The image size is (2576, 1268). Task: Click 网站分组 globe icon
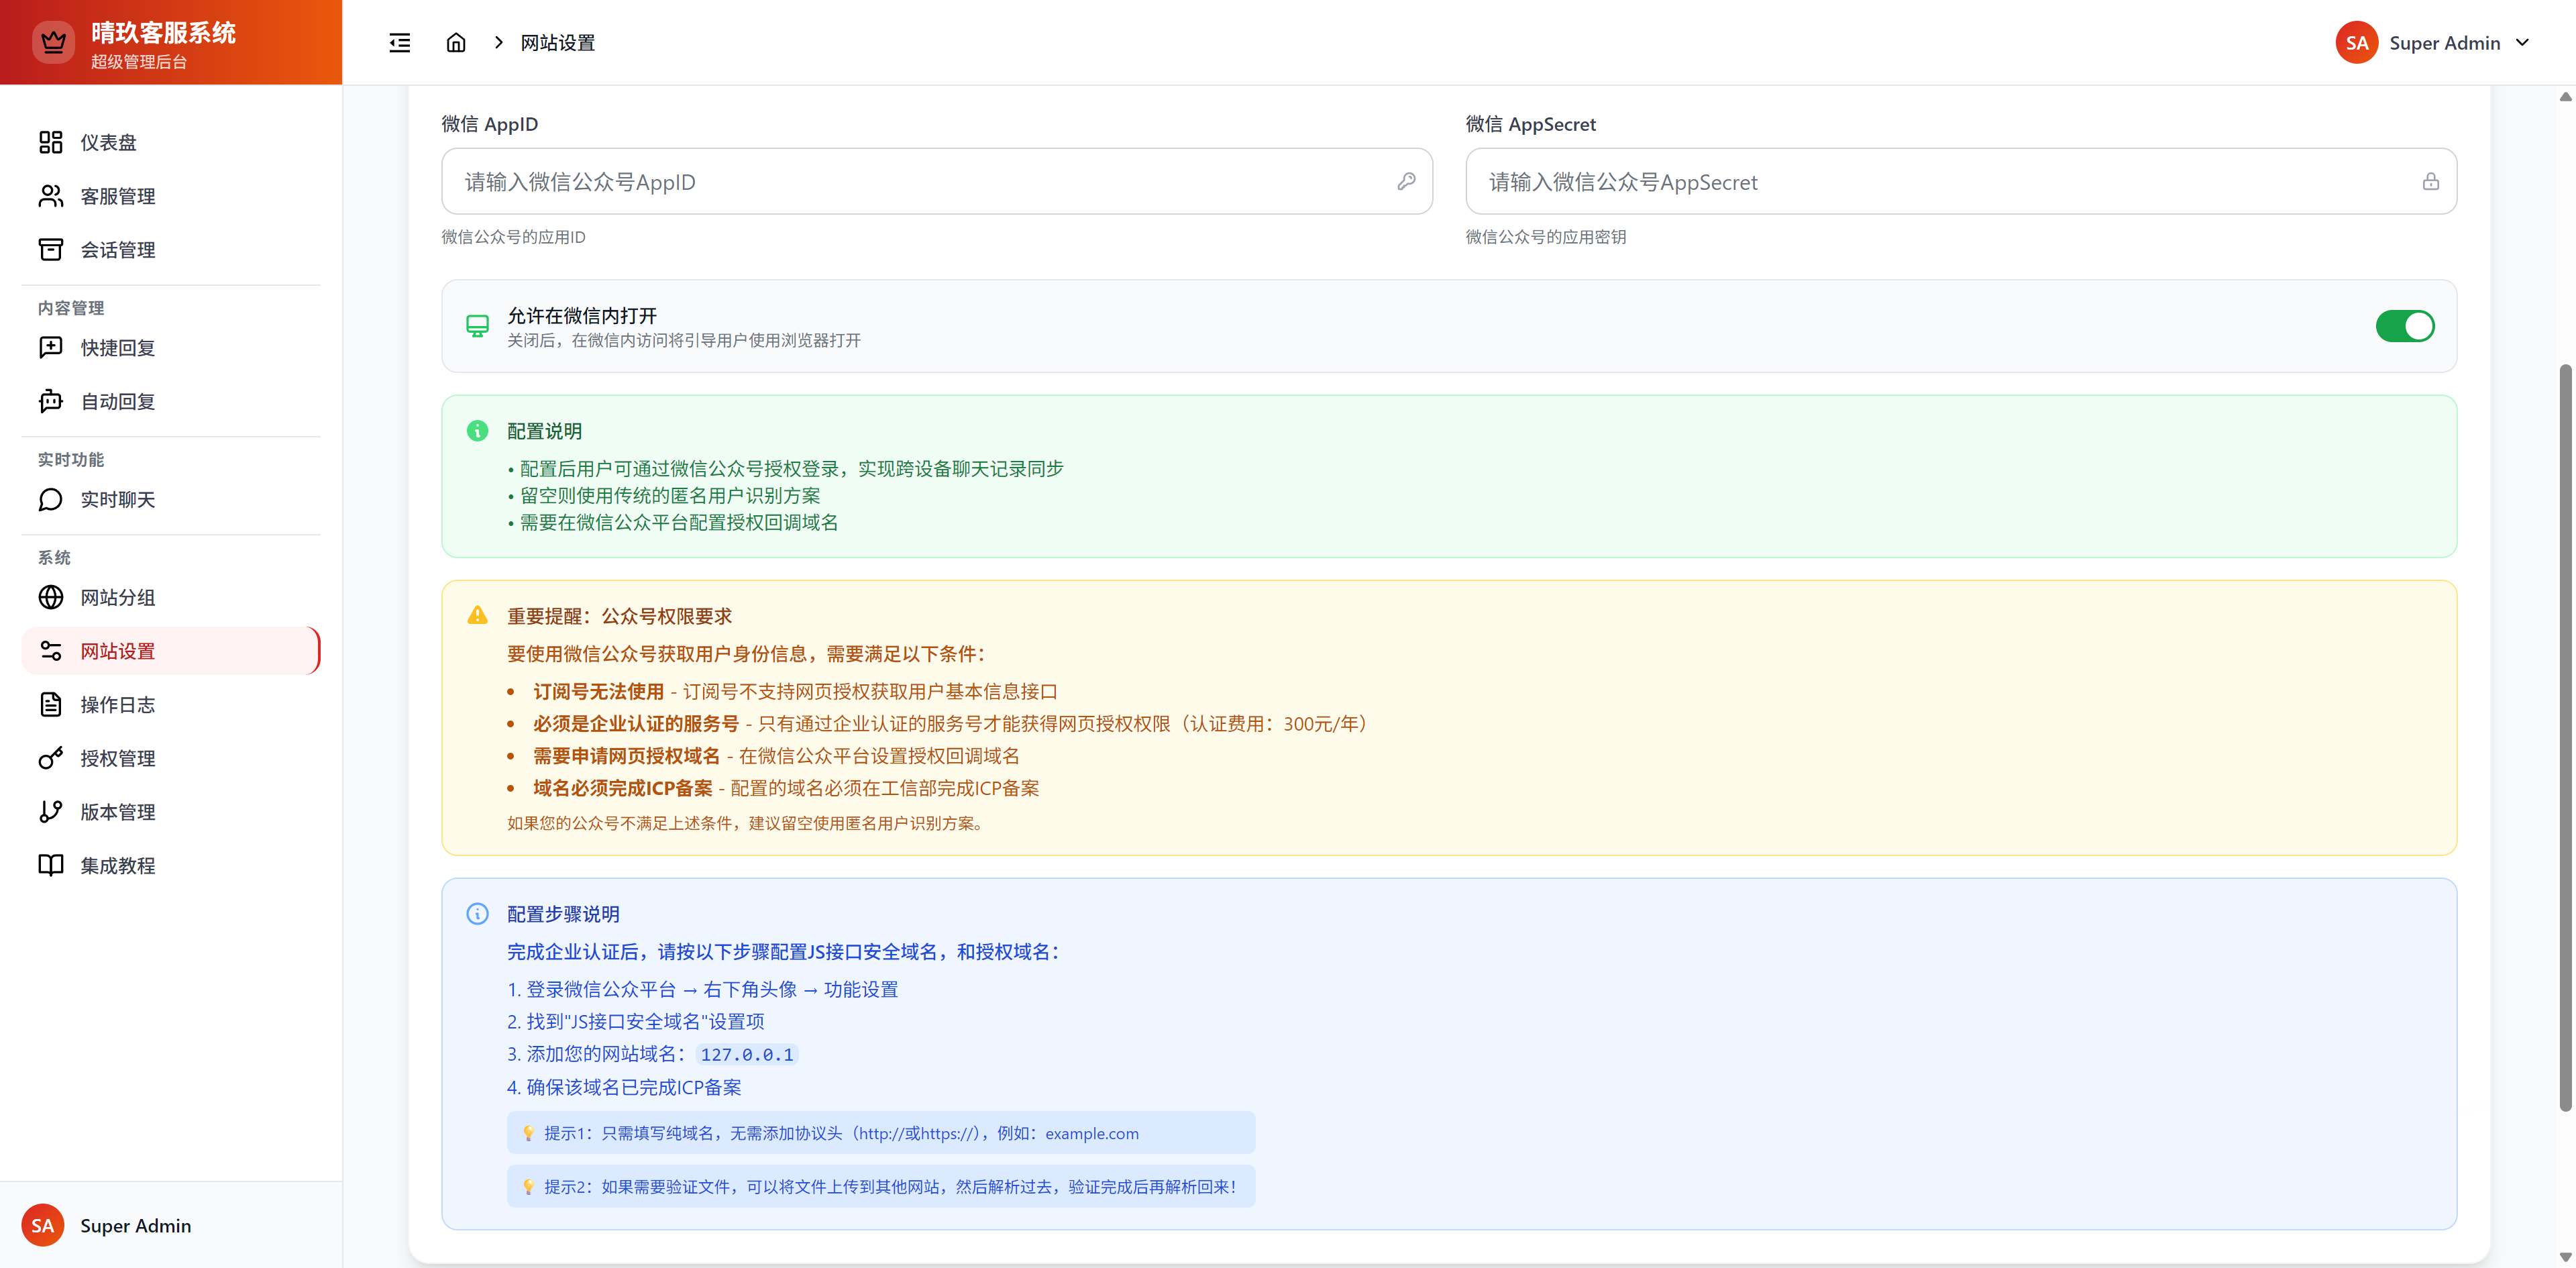click(51, 597)
